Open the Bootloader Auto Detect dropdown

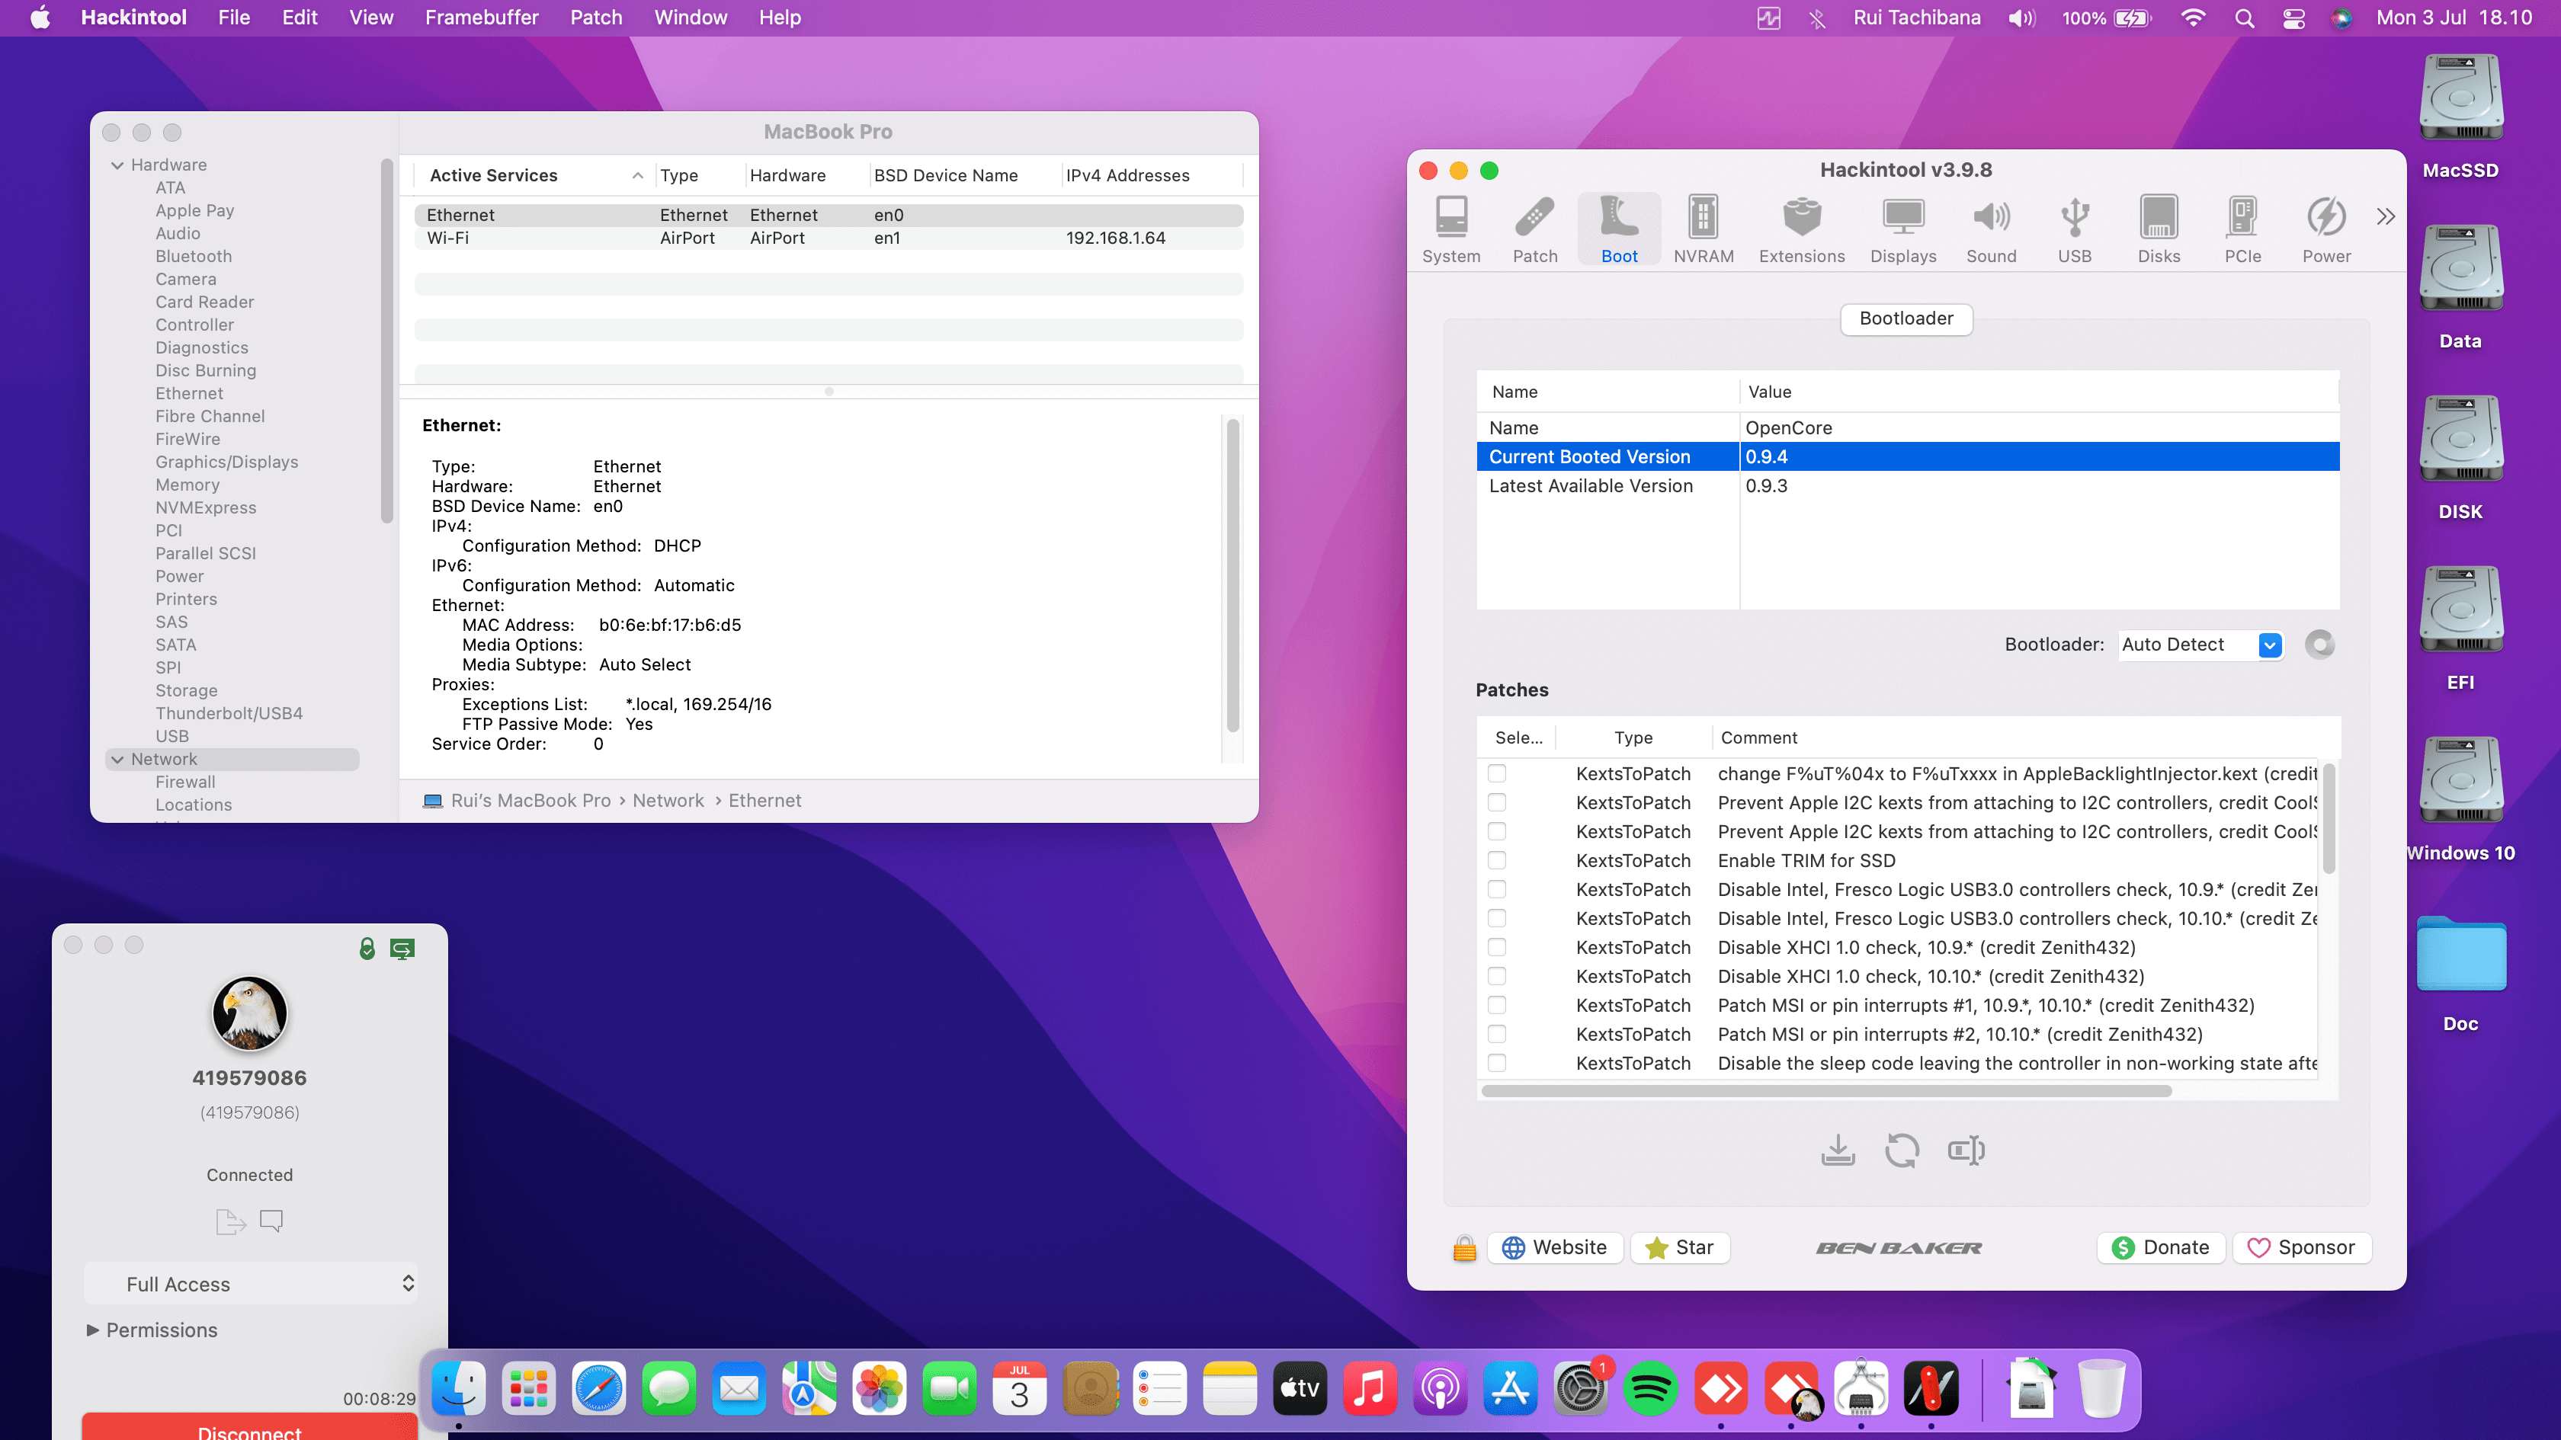point(2200,644)
